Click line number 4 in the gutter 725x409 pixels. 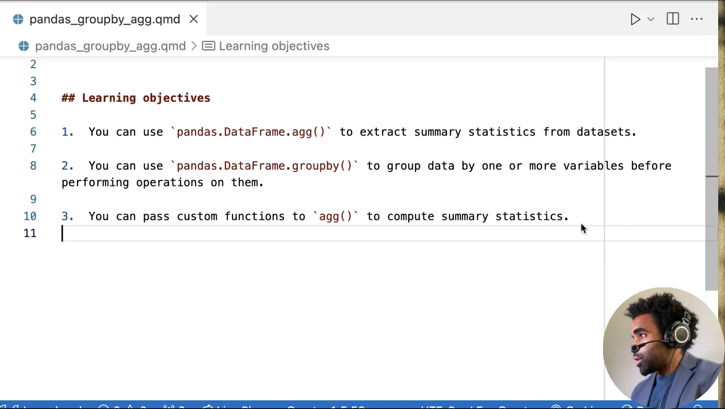(x=33, y=98)
